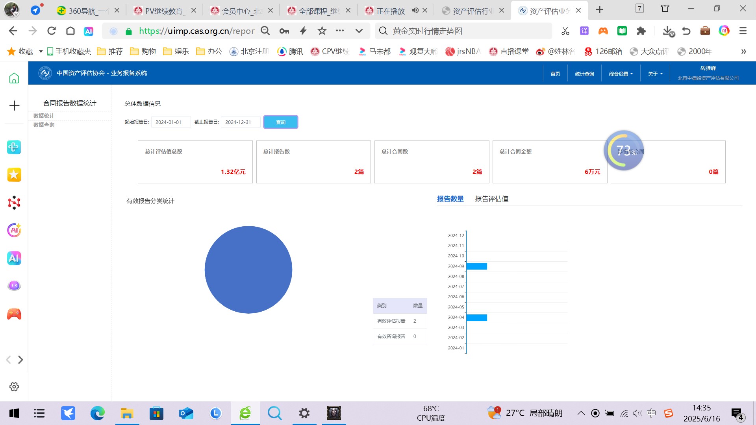Screen dimensions: 756x425
Task: Show more bookmarks overflow chevron
Action: coord(743,52)
